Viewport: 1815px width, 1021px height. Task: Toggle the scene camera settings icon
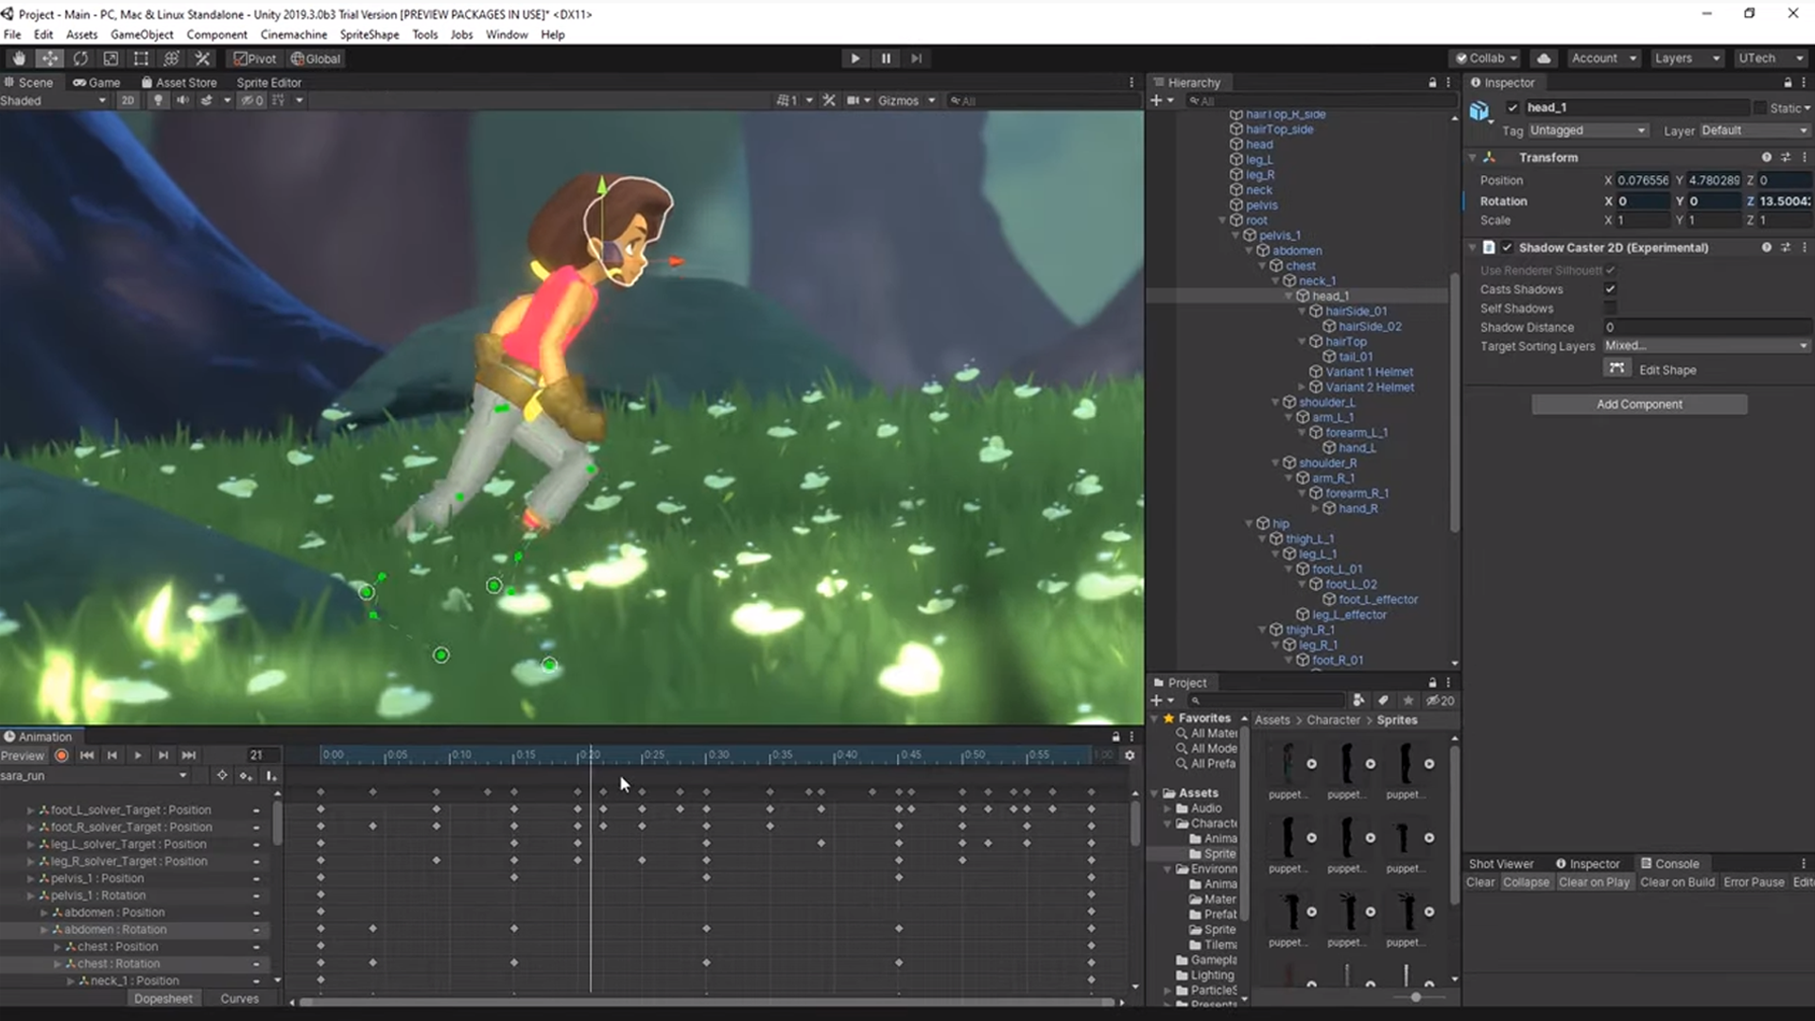pyautogui.click(x=857, y=100)
